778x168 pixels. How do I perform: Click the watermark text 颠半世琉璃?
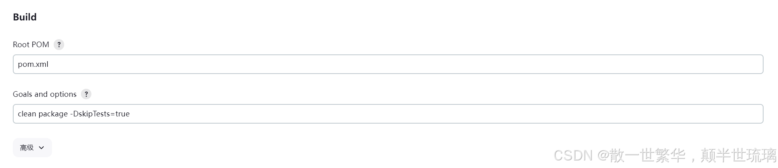tap(739, 156)
